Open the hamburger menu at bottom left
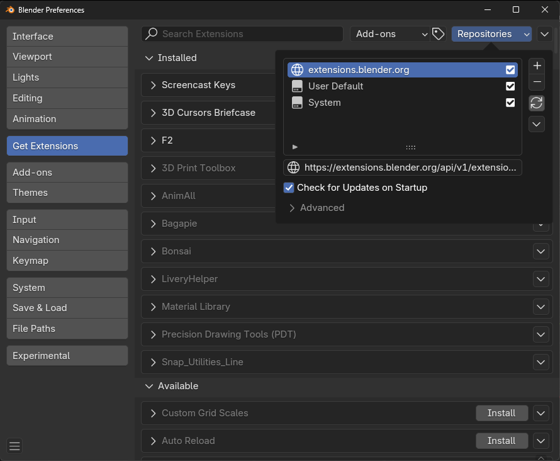The height and width of the screenshot is (461, 560). 14,446
